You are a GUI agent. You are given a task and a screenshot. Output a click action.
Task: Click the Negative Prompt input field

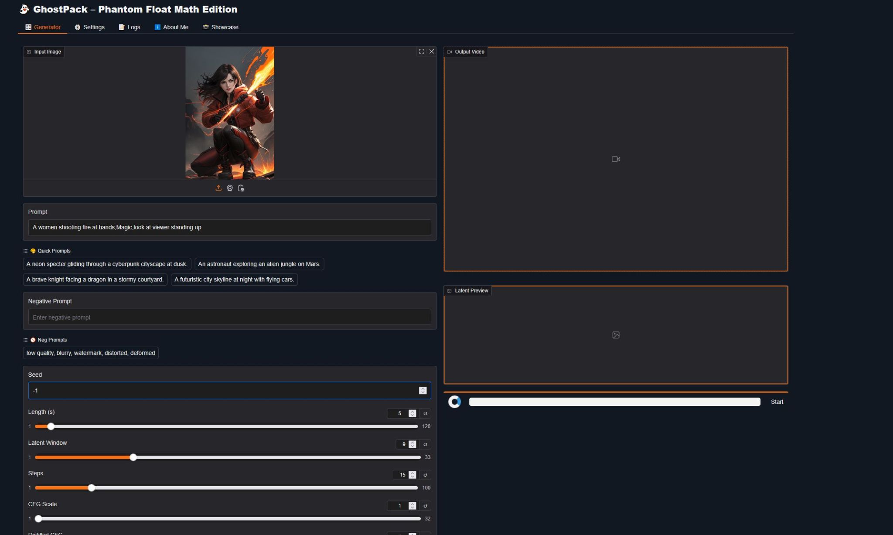click(229, 317)
